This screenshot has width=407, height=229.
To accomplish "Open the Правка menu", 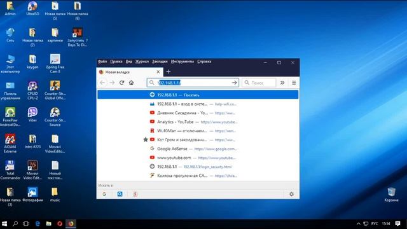I will click(116, 62).
